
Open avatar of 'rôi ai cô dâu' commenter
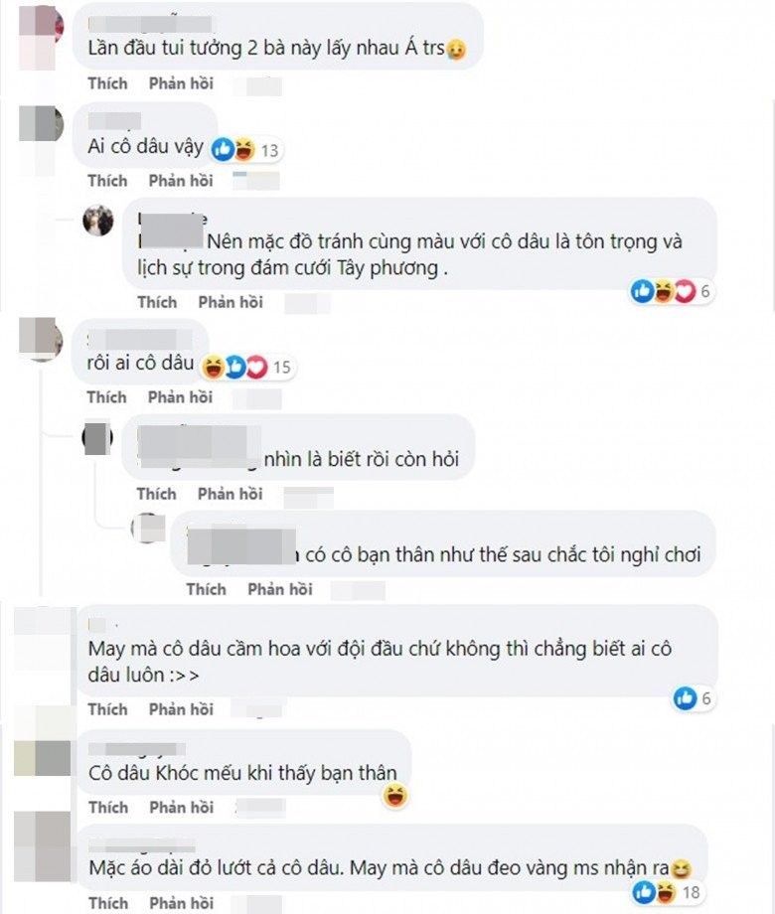(41, 339)
